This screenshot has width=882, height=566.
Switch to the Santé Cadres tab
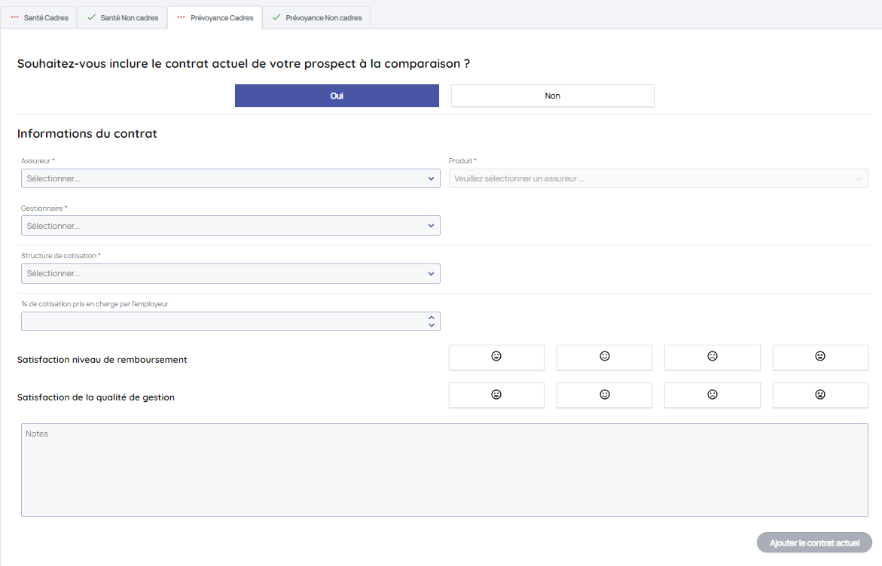tap(39, 17)
